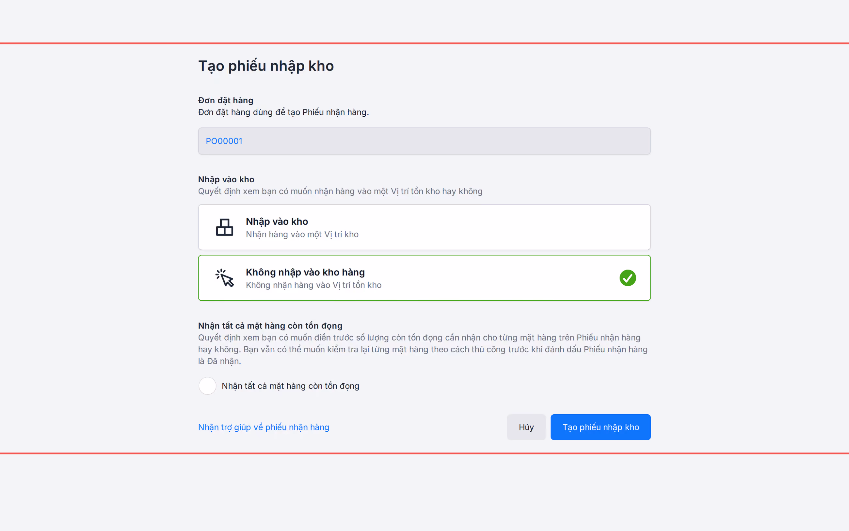
Task: Click "Nhận hàng vào một Vị trí kho" subtitle
Action: (x=302, y=234)
